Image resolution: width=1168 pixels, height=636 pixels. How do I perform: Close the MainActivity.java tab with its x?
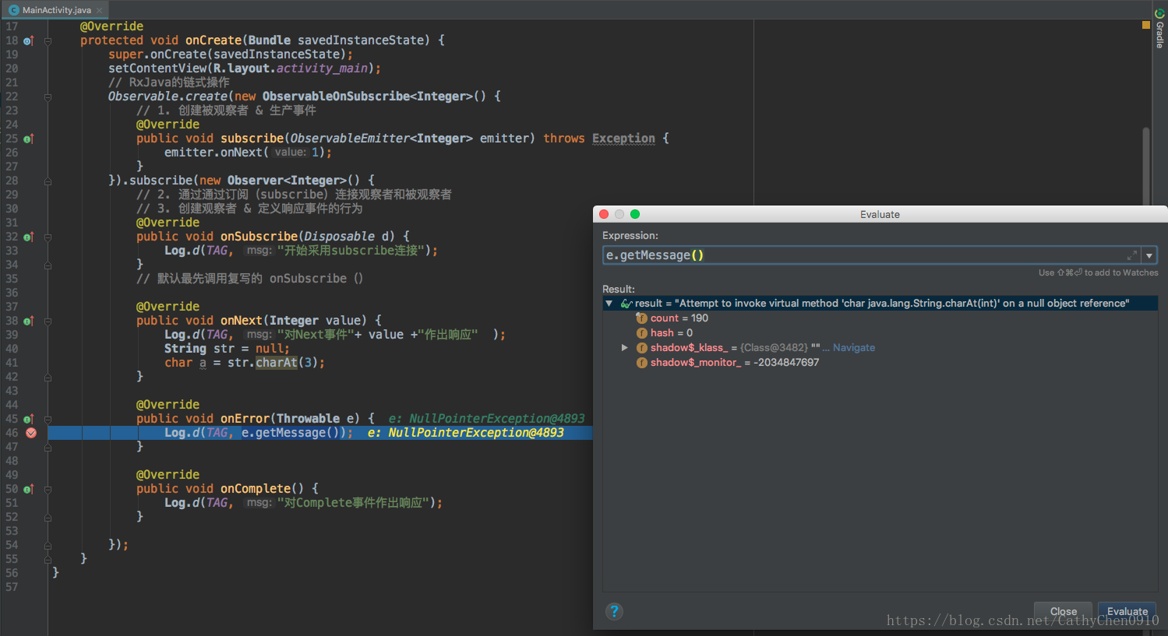(x=100, y=10)
